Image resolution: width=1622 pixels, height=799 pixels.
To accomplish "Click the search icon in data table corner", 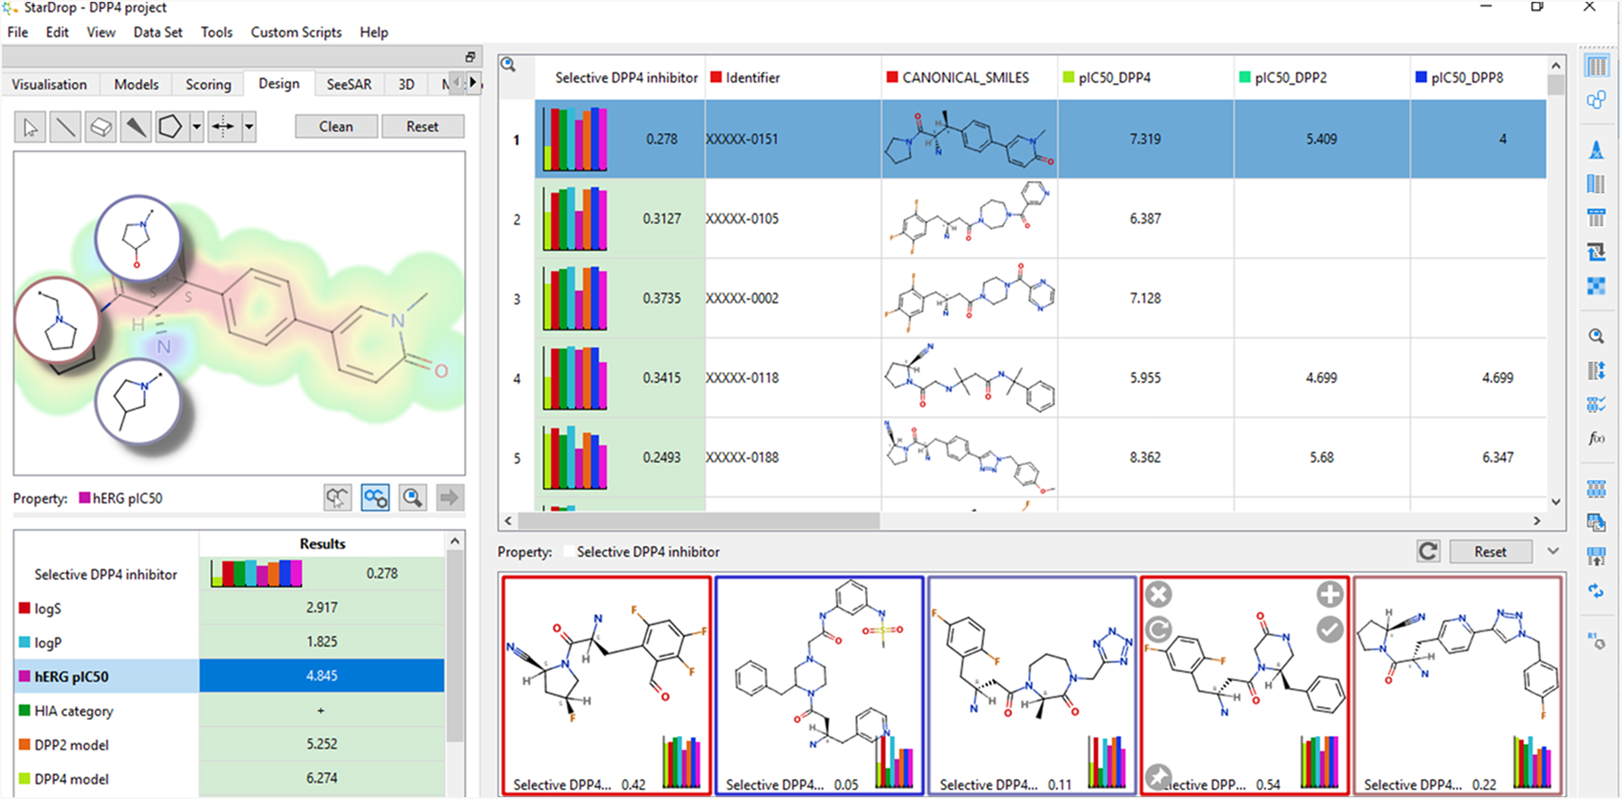I will coord(509,65).
